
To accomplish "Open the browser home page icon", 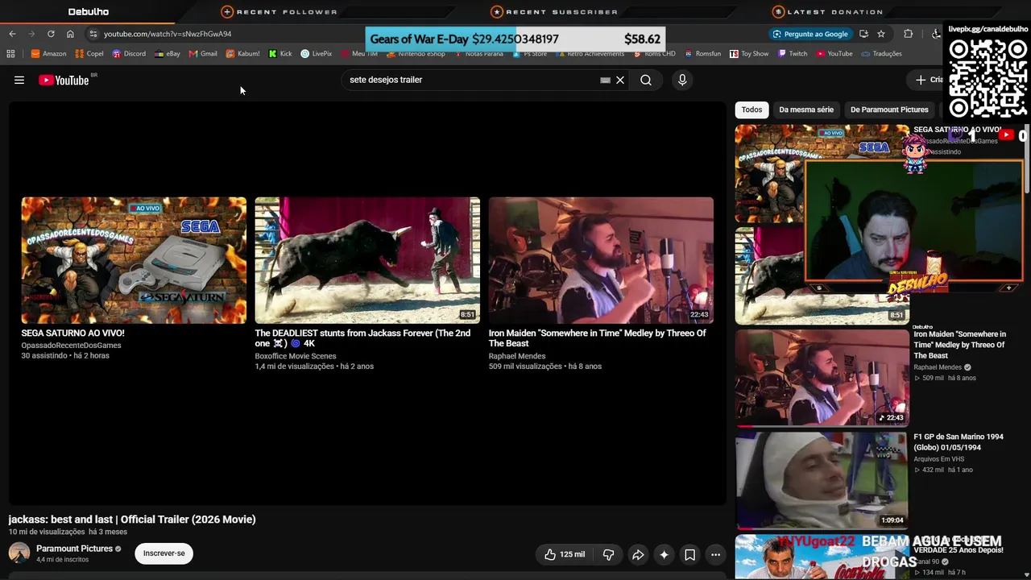I will [70, 34].
